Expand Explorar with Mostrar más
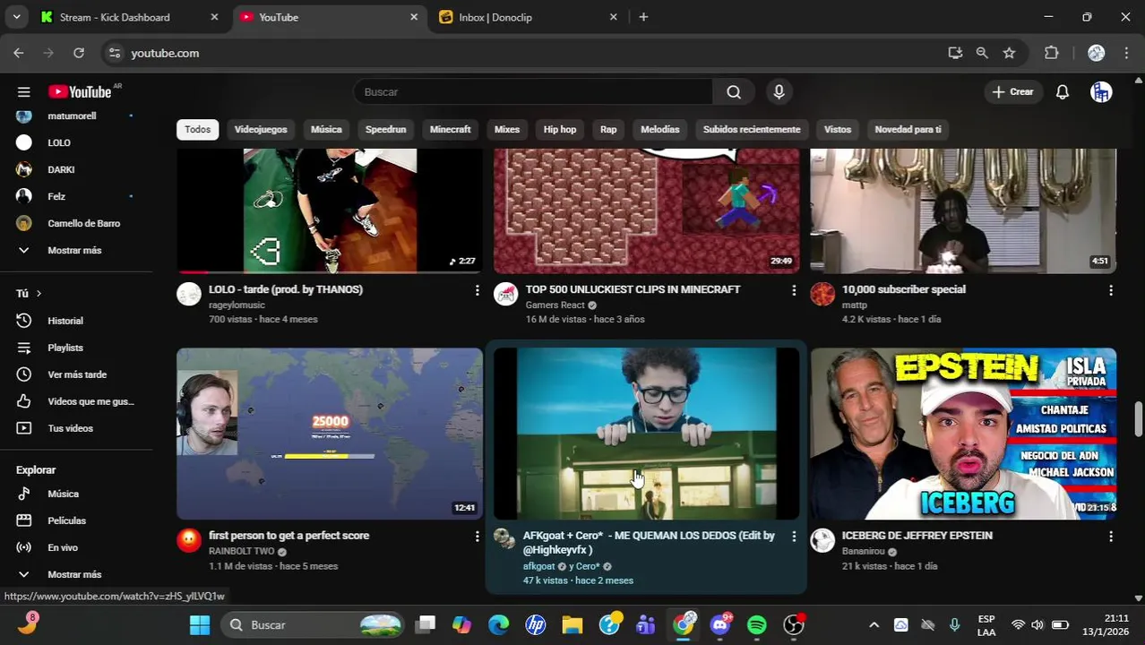Image resolution: width=1145 pixels, height=645 pixels. 76,574
